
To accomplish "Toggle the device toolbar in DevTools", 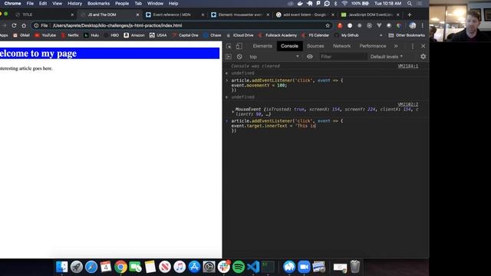I will pos(239,46).
